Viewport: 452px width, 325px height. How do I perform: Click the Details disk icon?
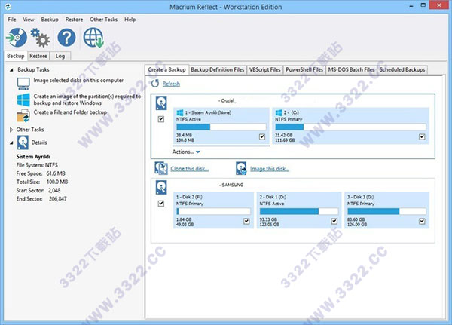tap(23, 143)
